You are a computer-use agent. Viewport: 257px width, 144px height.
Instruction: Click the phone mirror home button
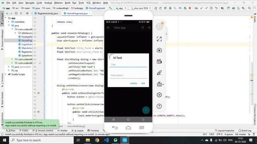pyautogui.click(x=128, y=128)
